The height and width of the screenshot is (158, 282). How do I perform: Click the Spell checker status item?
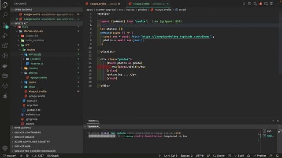239,156
